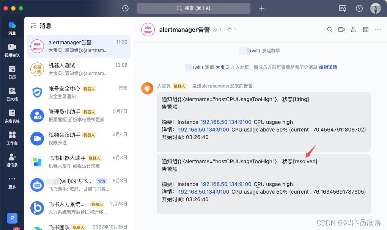Add a member to the group chat
Image resolution: width=387 pixels, height=230 pixels.
point(354,30)
